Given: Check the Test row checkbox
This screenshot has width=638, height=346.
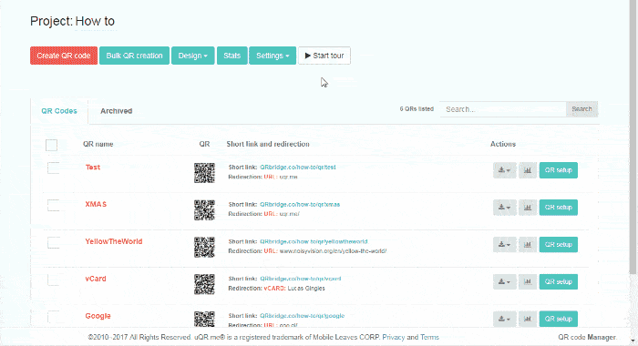Looking at the screenshot, I should pos(53,168).
